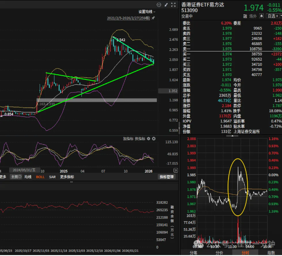Select the BOLL indicator

pos(40,177)
